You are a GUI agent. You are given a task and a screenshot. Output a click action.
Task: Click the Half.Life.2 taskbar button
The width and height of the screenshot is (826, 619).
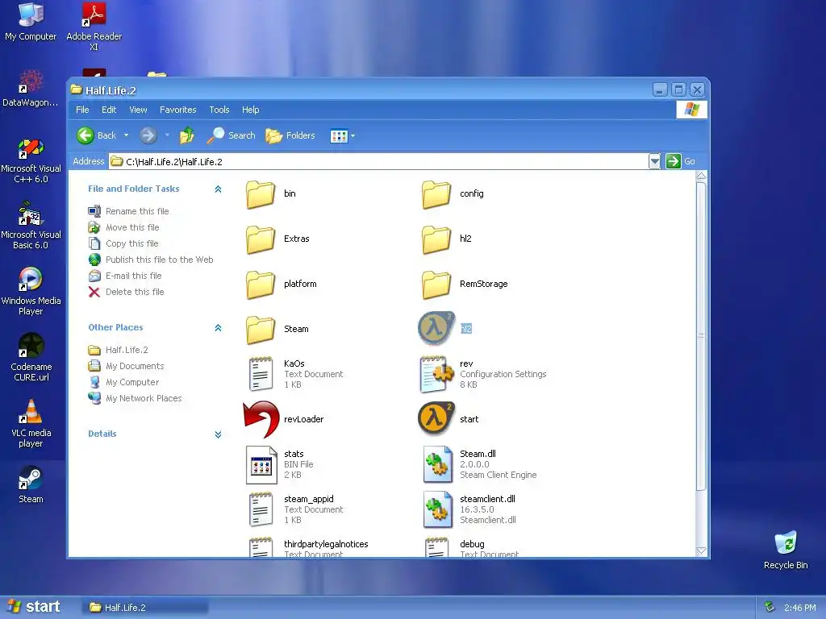[x=145, y=608]
